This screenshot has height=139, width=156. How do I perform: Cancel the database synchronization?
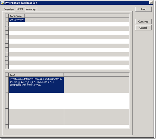pyautogui.click(x=143, y=28)
